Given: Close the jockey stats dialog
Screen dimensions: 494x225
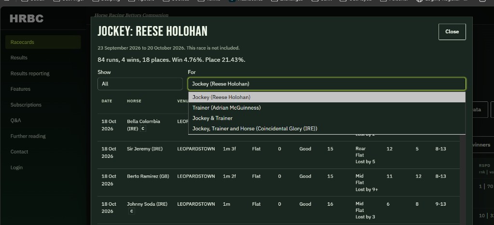Looking at the screenshot, I should point(452,31).
